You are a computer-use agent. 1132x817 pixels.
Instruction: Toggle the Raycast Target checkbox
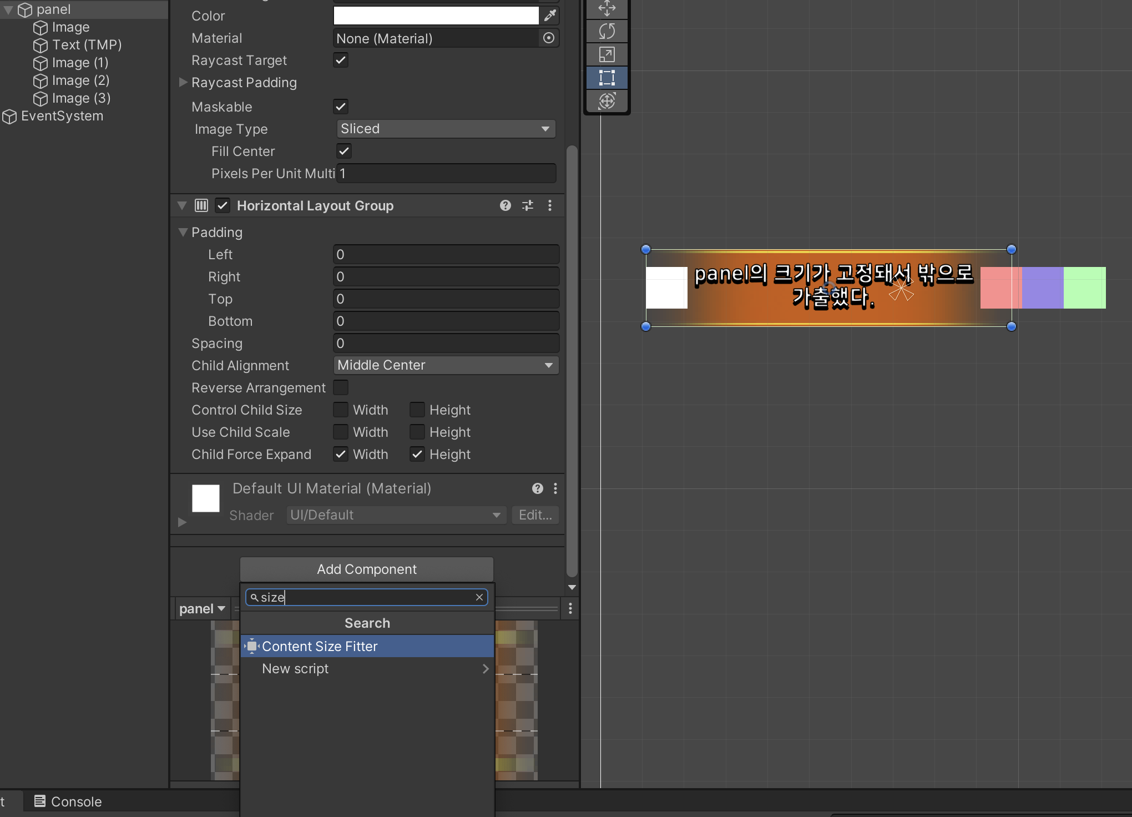tap(341, 60)
